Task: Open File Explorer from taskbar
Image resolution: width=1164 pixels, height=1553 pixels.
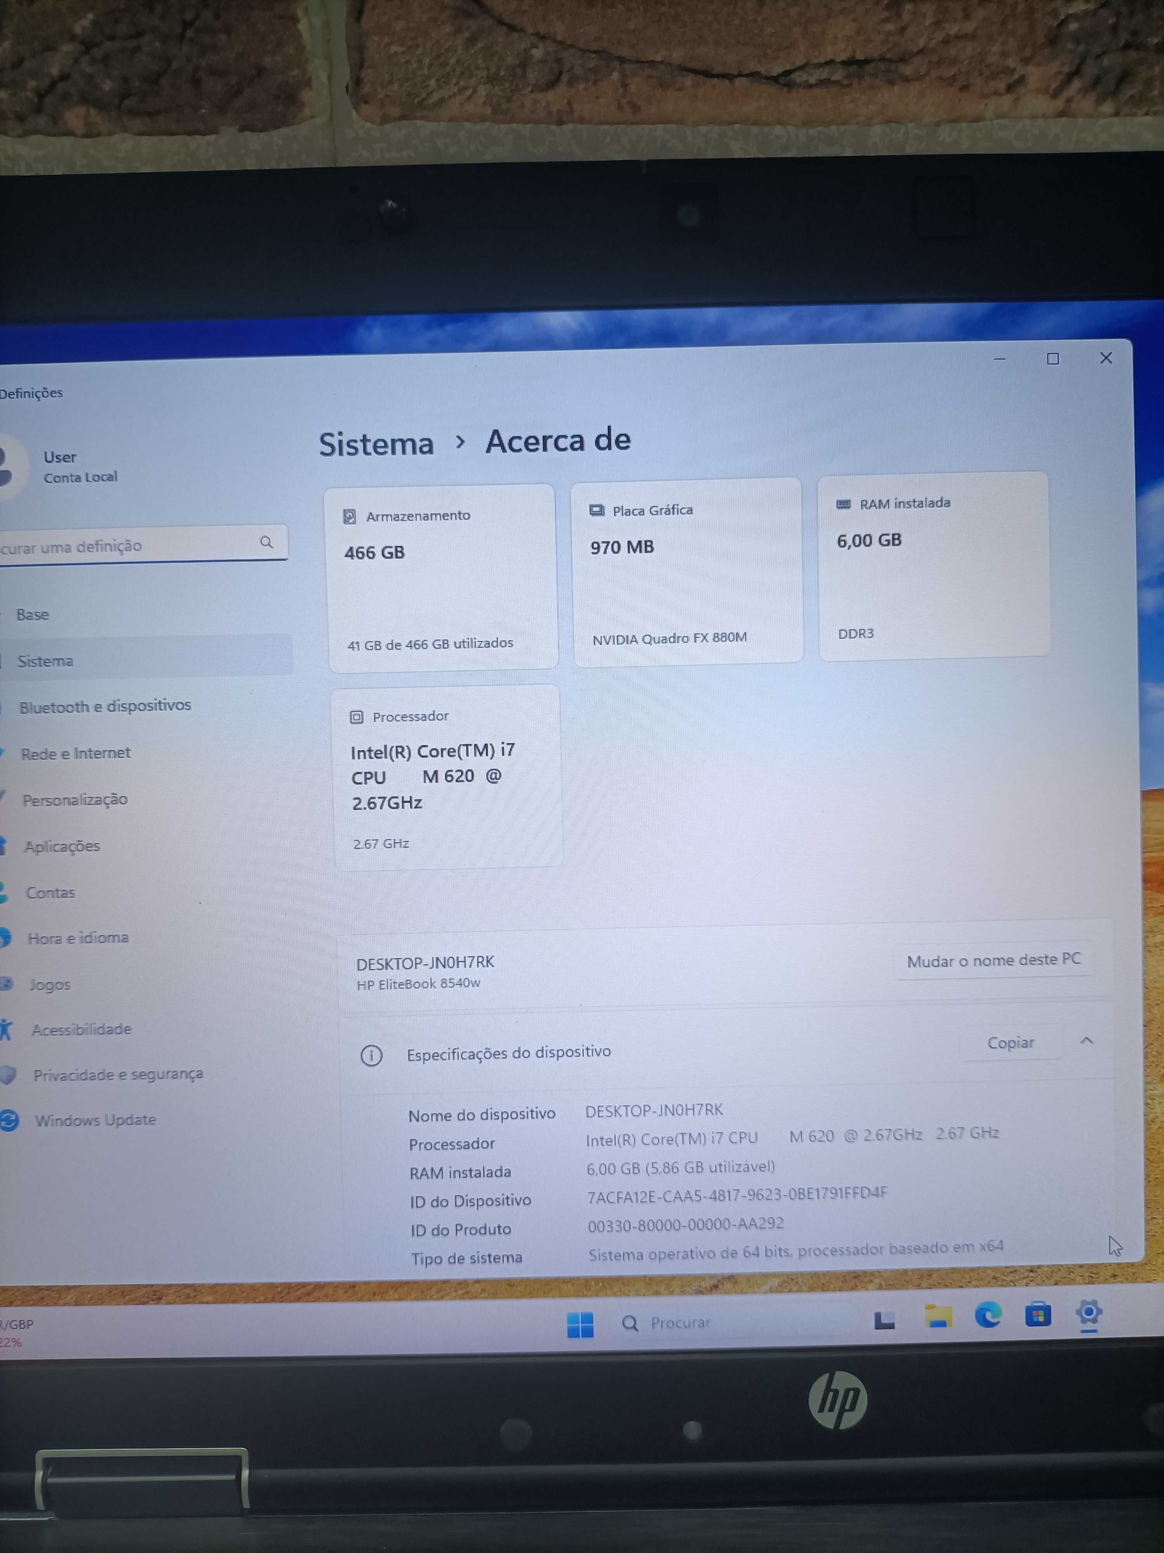Action: coord(938,1317)
